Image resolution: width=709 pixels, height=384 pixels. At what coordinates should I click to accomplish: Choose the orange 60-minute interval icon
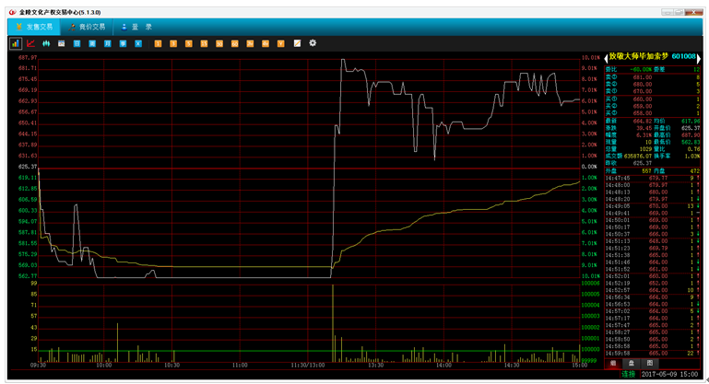pos(235,43)
